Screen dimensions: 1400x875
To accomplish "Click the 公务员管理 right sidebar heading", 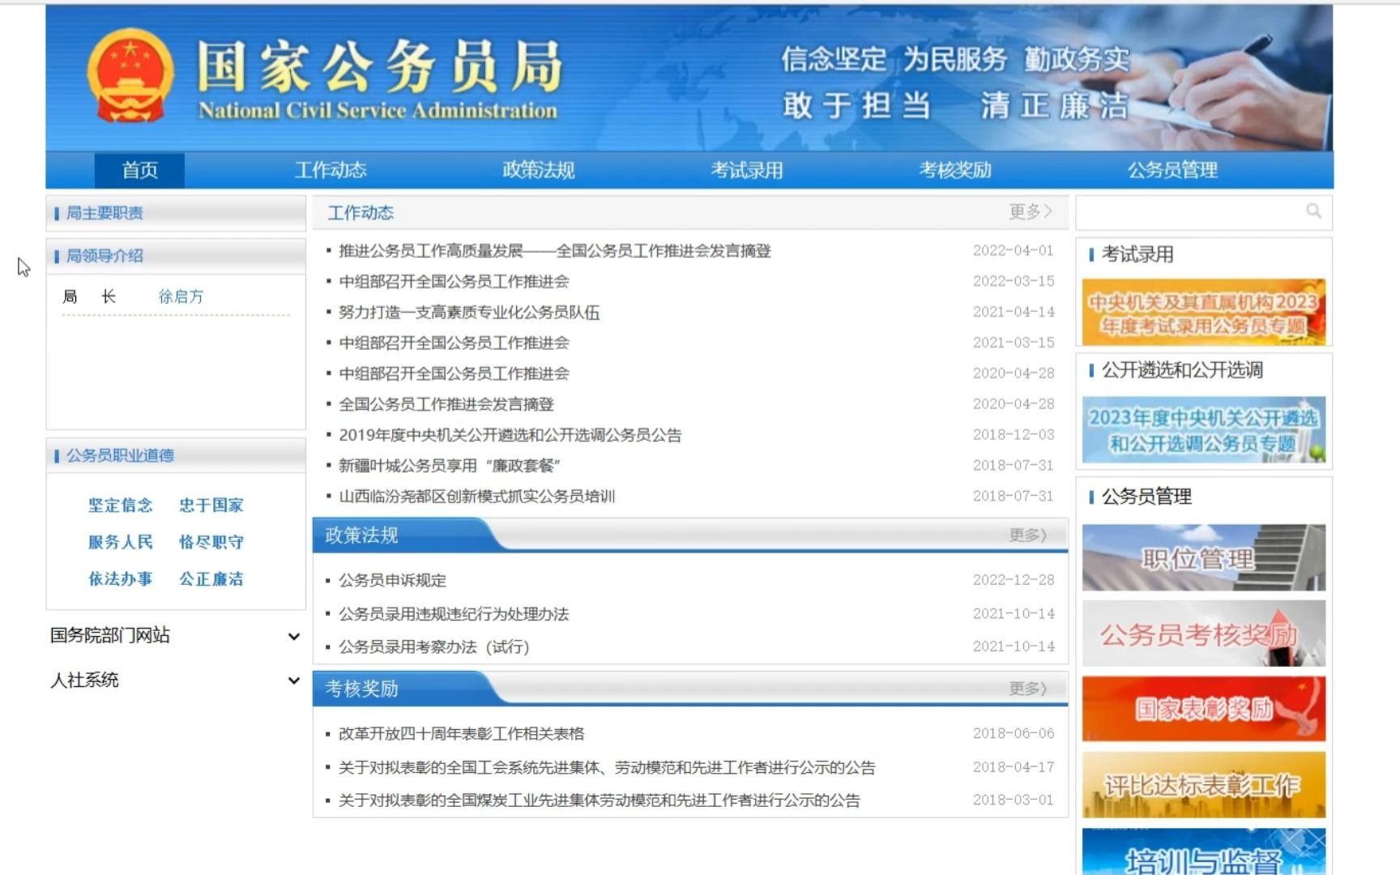I will [1146, 497].
